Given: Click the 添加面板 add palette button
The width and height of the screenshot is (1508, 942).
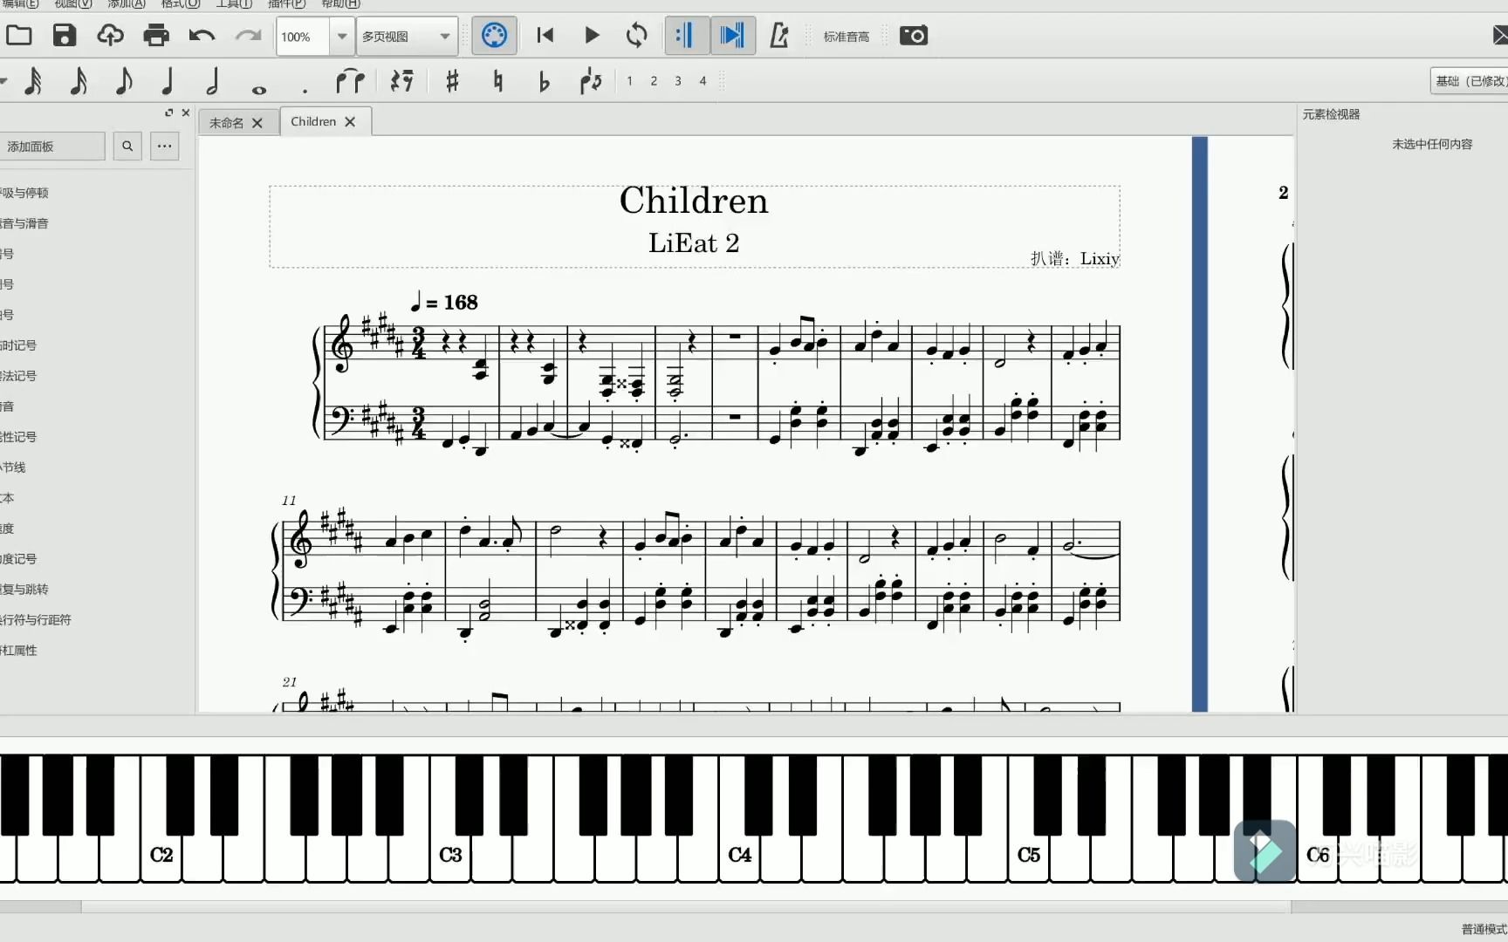Looking at the screenshot, I should (52, 146).
